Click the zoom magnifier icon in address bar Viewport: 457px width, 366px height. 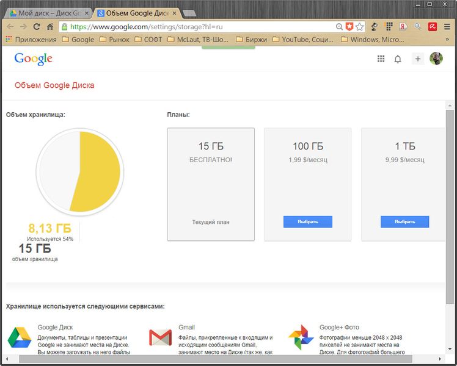[339, 27]
